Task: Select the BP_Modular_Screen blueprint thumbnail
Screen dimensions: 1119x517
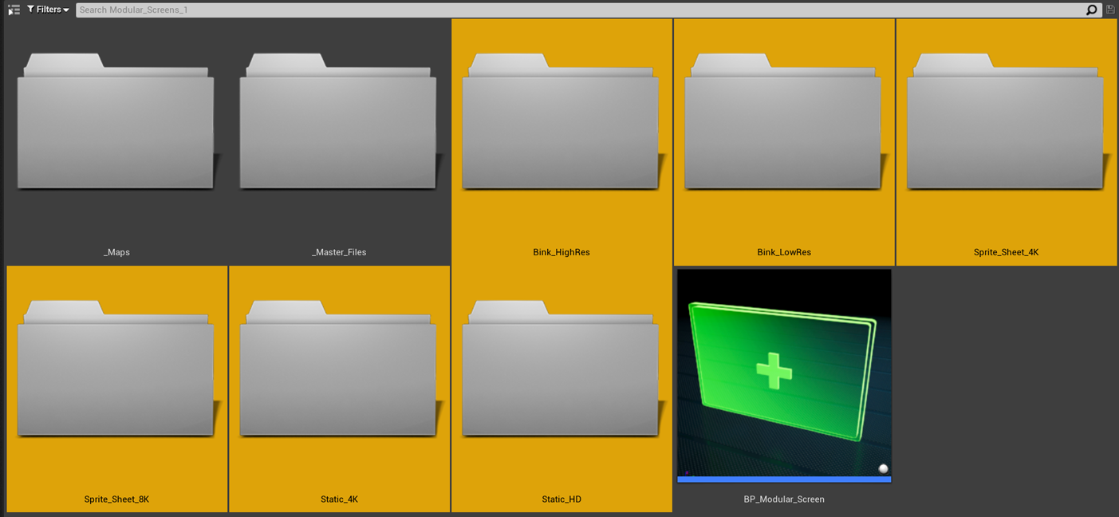Action: coord(784,373)
